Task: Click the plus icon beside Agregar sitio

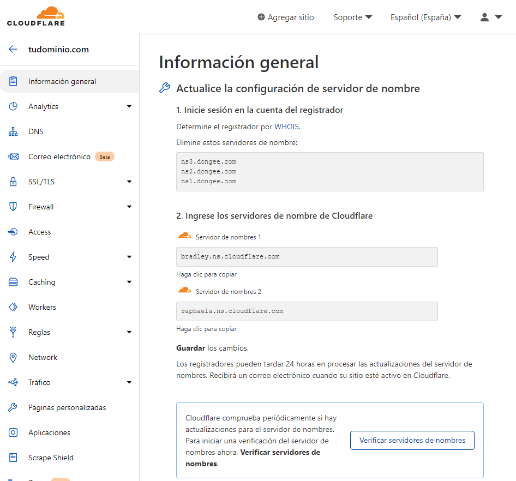Action: pos(261,17)
